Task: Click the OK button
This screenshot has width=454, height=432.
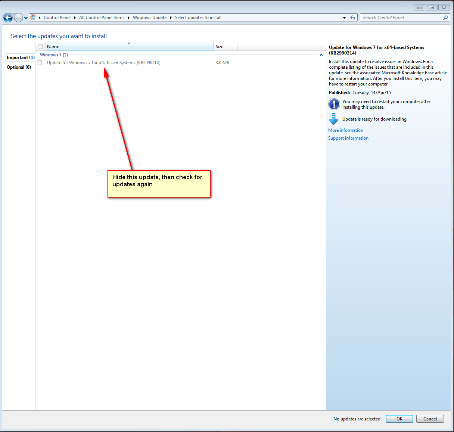Action: tap(399, 419)
